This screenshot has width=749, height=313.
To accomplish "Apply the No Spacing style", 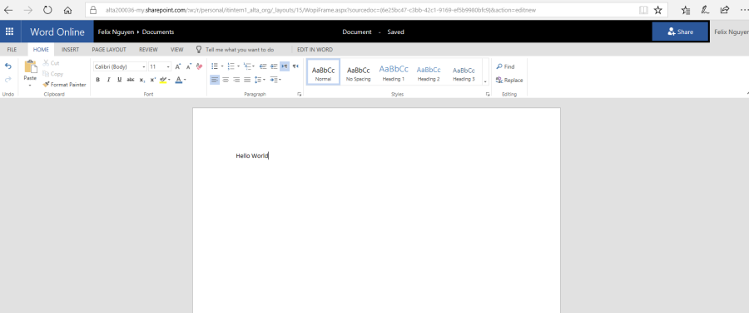I will [358, 72].
